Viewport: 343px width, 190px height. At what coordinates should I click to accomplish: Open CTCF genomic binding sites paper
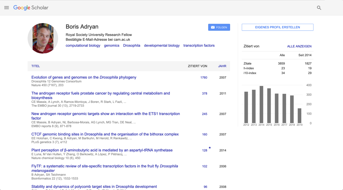pos(105,134)
